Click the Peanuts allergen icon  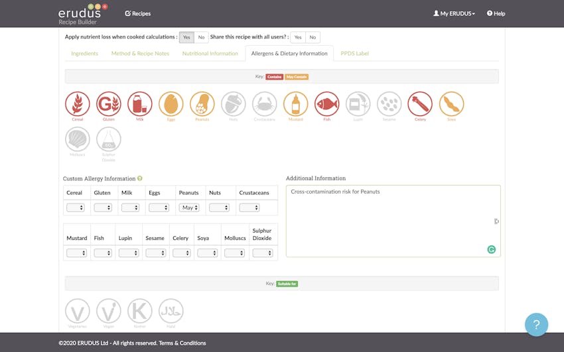click(202, 104)
